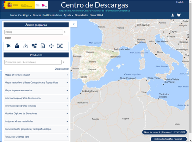Image resolution: width=192 pixels, height=142 pixels.
Task: Click Al Jazā'ir (Argel) map label
Action: (x=128, y=78)
